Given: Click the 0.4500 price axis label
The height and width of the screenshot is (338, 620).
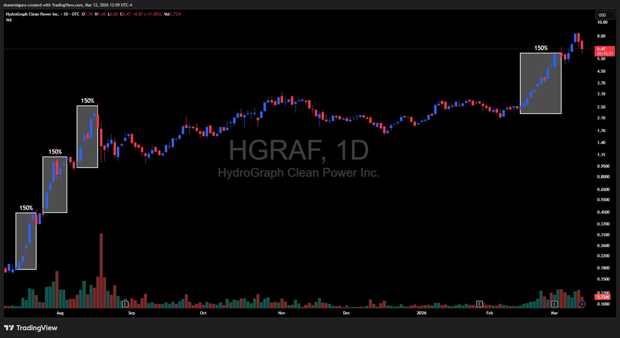Looking at the screenshot, I should [603, 212].
